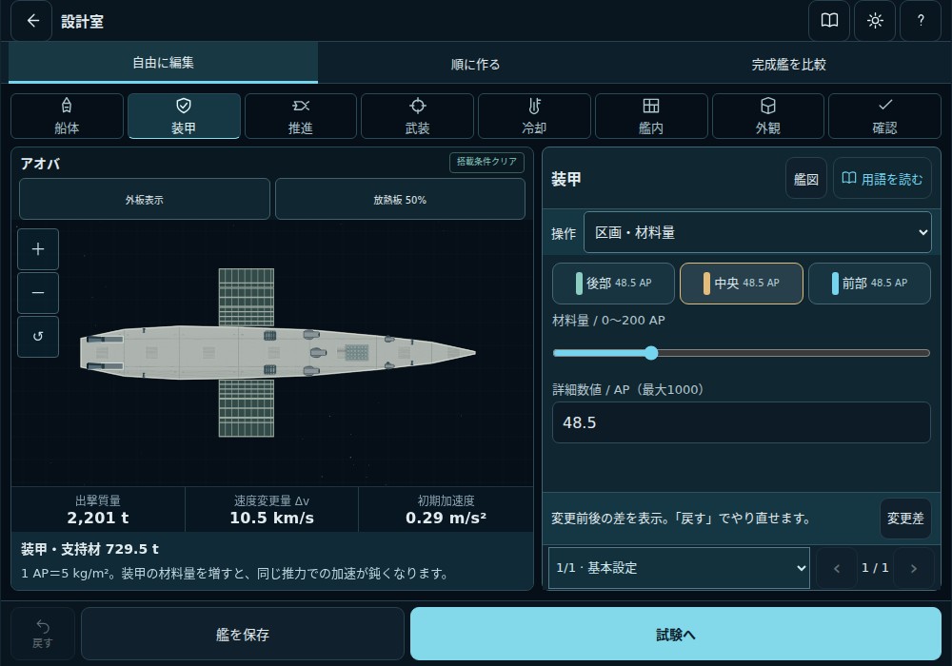Zoom out of the ship view

click(x=38, y=293)
